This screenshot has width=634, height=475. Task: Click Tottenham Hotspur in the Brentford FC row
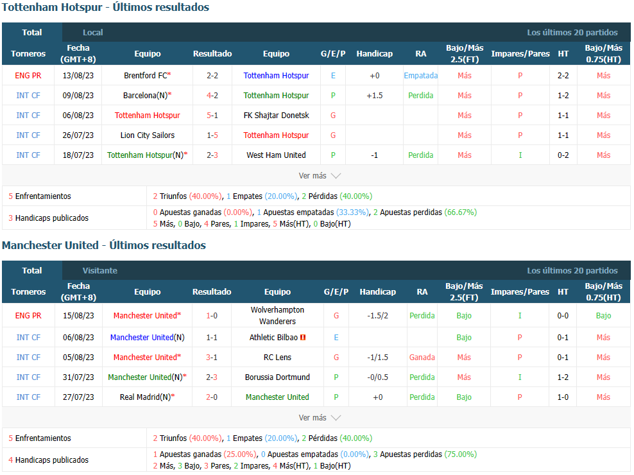(x=276, y=76)
